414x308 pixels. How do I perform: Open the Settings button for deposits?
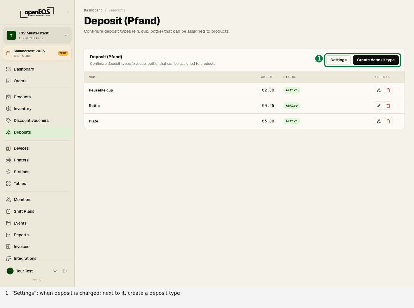(x=338, y=60)
